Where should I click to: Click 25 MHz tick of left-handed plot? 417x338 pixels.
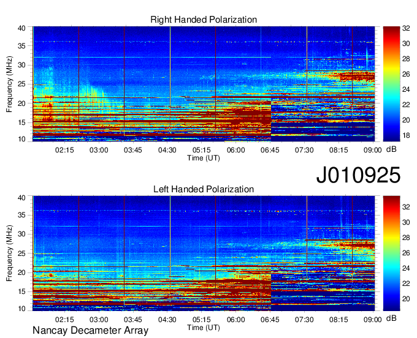point(22,254)
